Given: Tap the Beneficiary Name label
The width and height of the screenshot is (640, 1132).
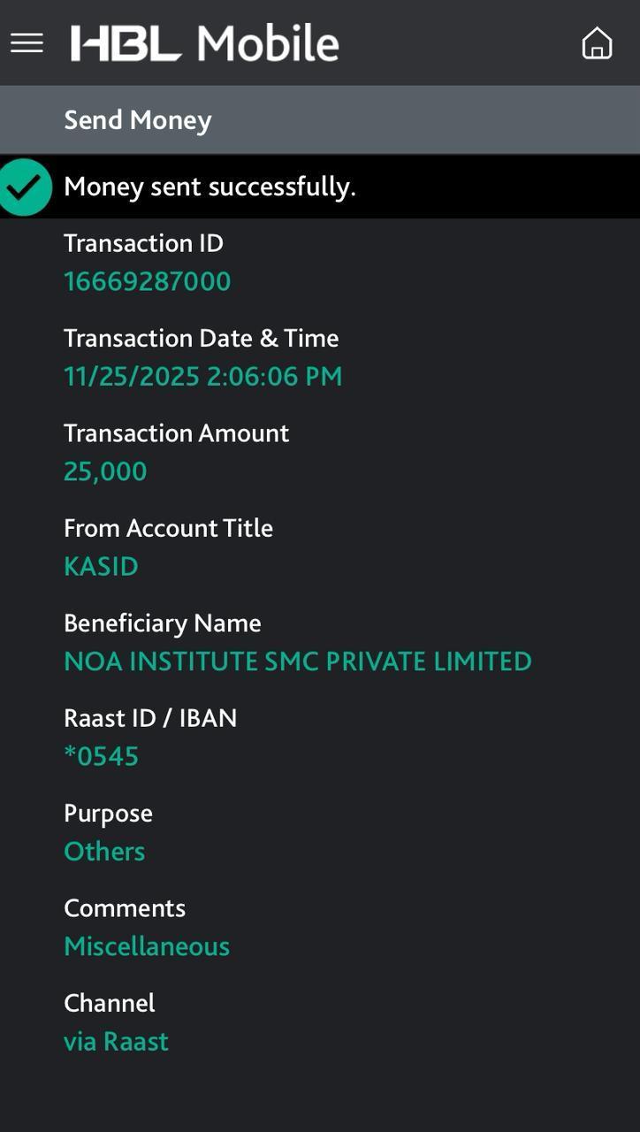Looking at the screenshot, I should pos(162,623).
